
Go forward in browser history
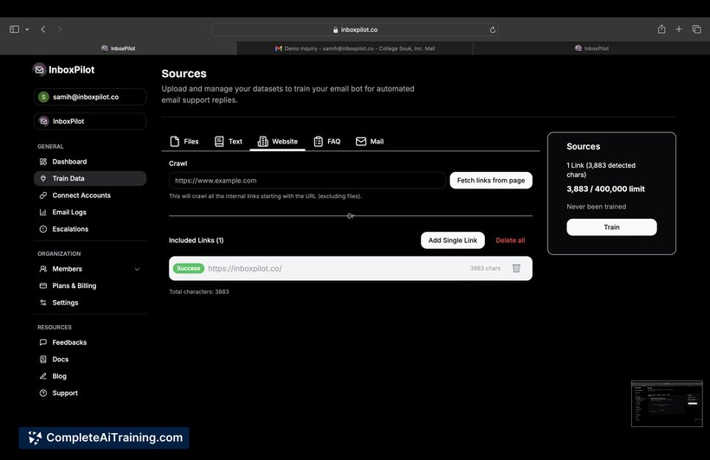(60, 29)
